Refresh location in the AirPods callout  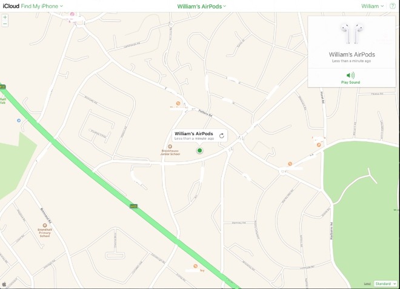(222, 136)
